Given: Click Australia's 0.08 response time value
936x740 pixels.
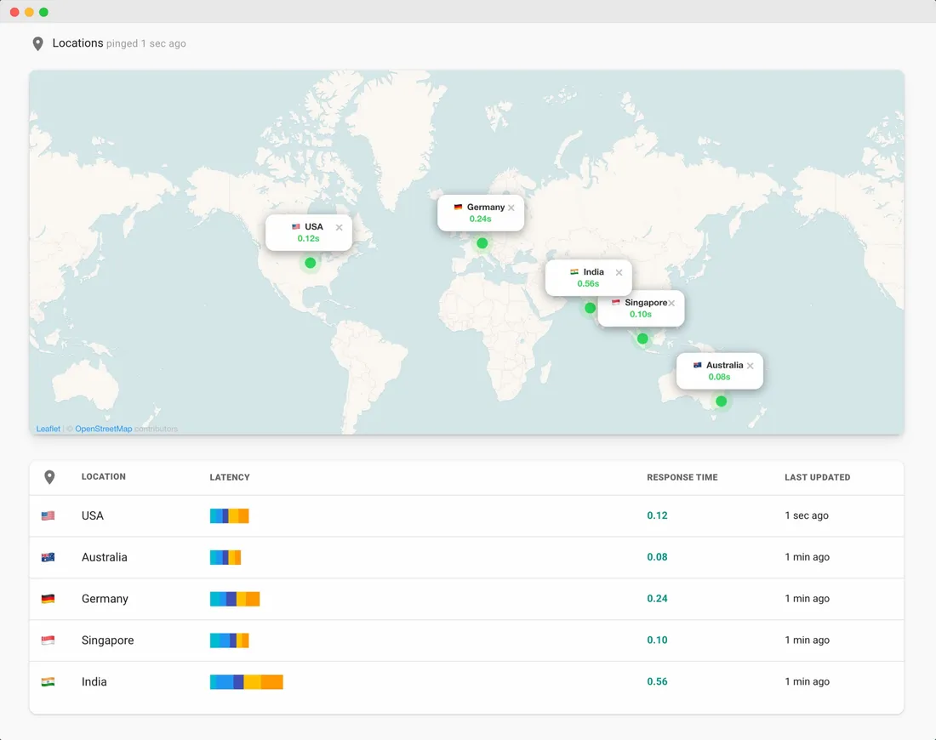Looking at the screenshot, I should [657, 557].
